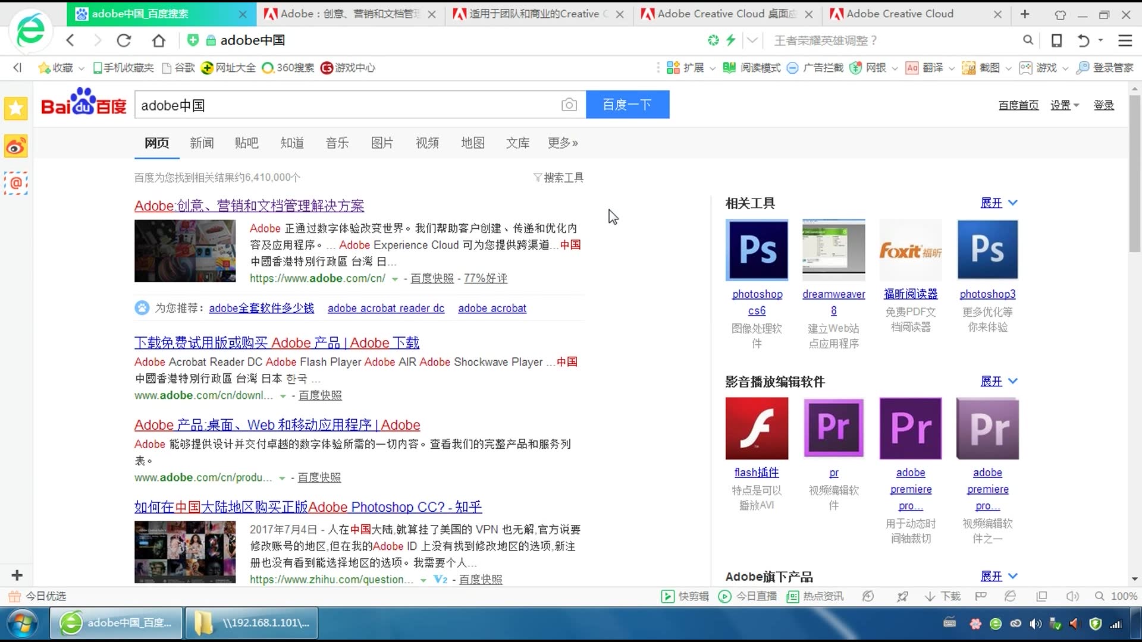Open the 知乎 Photoshop CC purchase result
This screenshot has width=1142, height=642.
pyautogui.click(x=308, y=507)
